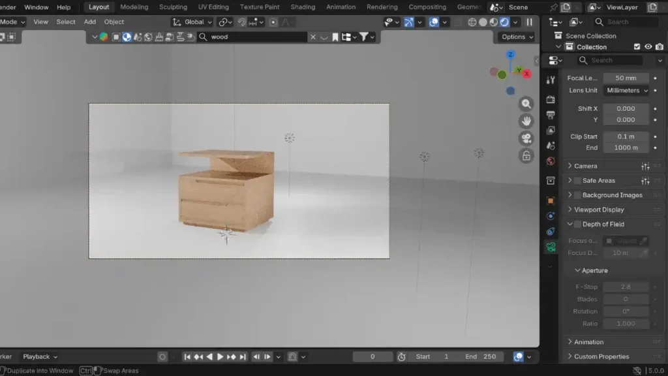Click the new scene icon
Viewport: 668px width, 376px height.
[x=566, y=7]
